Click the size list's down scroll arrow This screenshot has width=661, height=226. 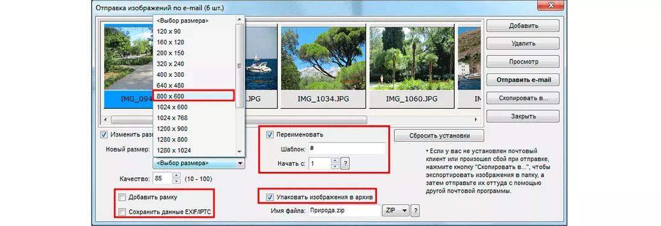[x=239, y=151]
